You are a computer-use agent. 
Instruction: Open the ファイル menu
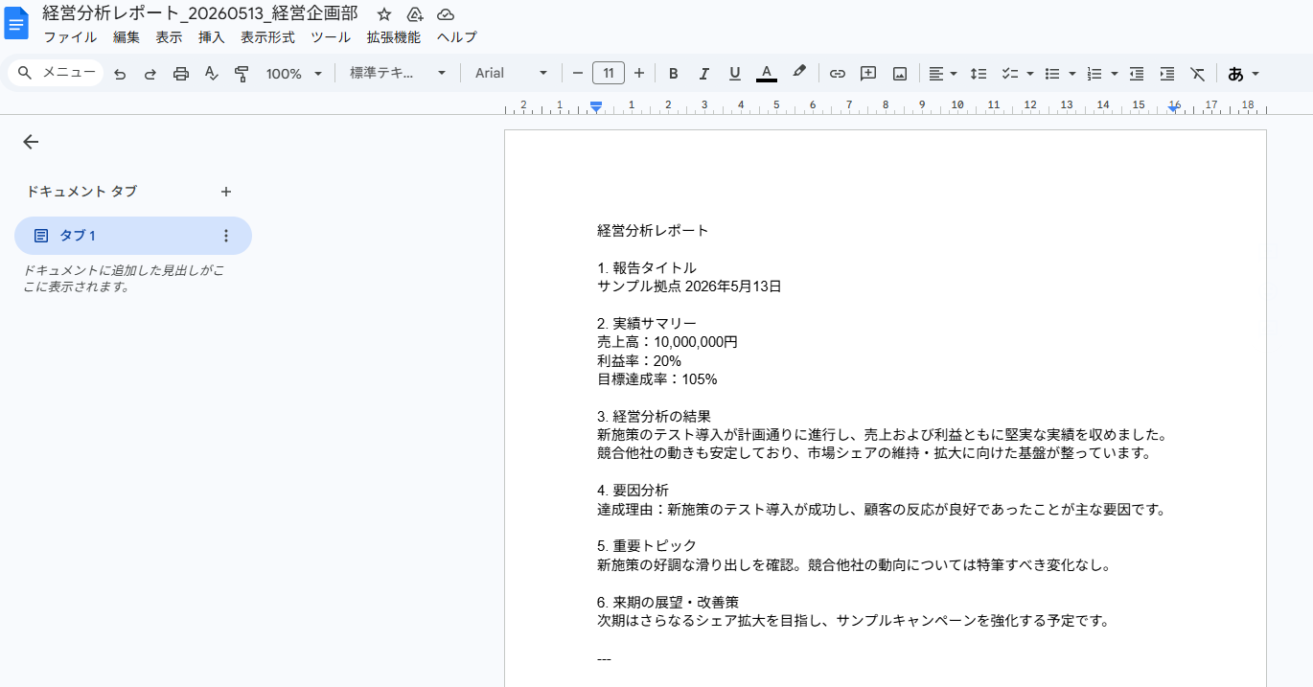(70, 37)
